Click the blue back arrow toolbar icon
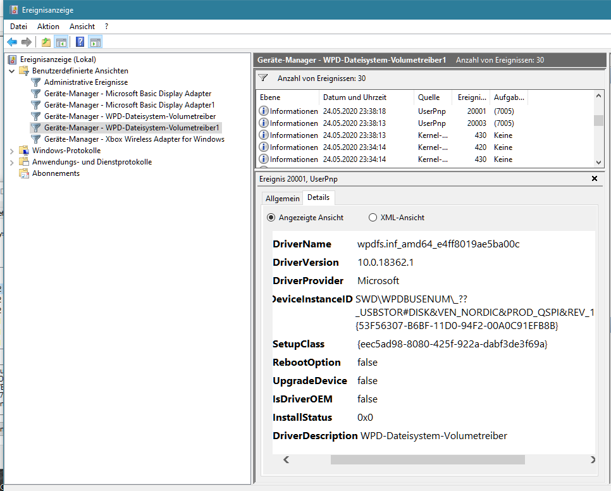The width and height of the screenshot is (611, 491). (12, 42)
